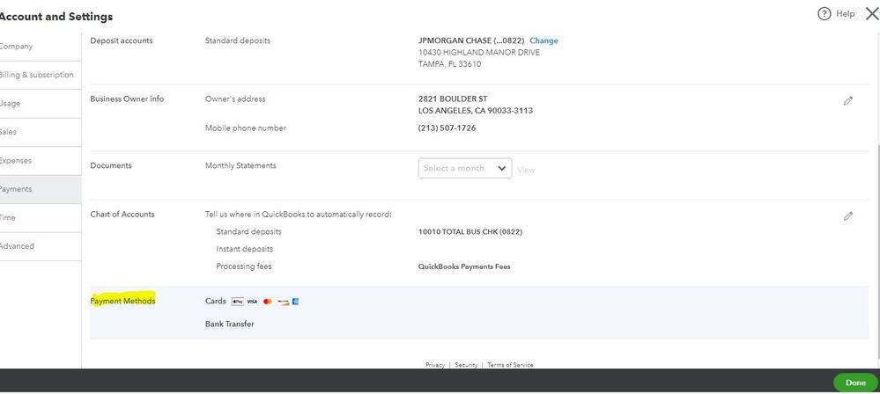This screenshot has height=394, width=880.
Task: Select the Payments tab
Action: tap(41, 189)
